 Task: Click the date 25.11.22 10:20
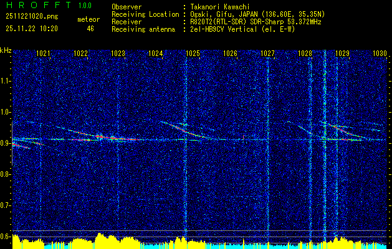[32, 29]
